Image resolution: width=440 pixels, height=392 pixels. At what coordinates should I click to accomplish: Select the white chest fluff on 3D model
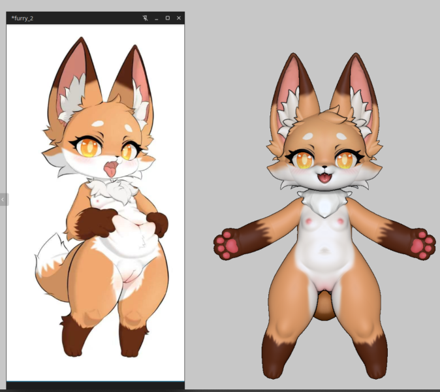tap(324, 204)
